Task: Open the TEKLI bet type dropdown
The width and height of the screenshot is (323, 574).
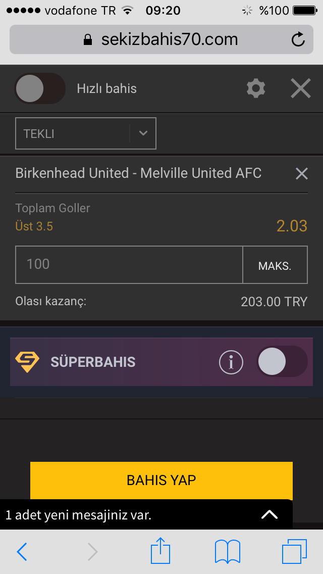Action: 86,133
